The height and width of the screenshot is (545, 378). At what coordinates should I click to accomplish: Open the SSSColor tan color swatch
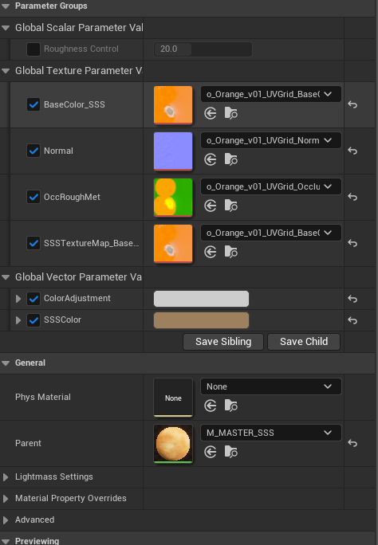point(201,320)
